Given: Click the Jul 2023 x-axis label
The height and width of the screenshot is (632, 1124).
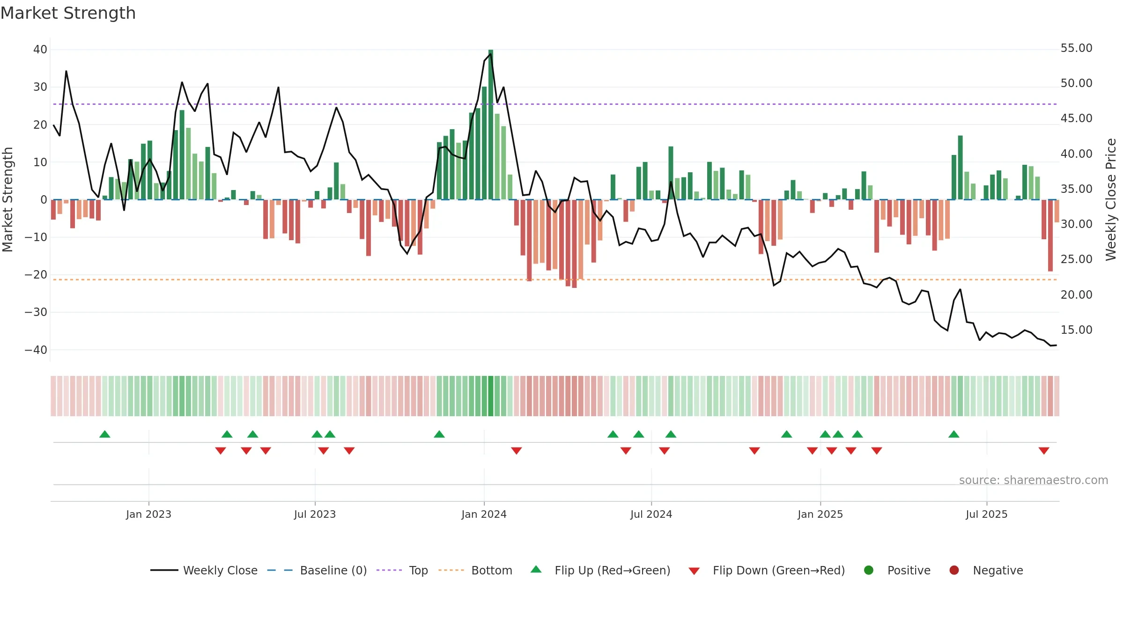Looking at the screenshot, I should [x=315, y=514].
